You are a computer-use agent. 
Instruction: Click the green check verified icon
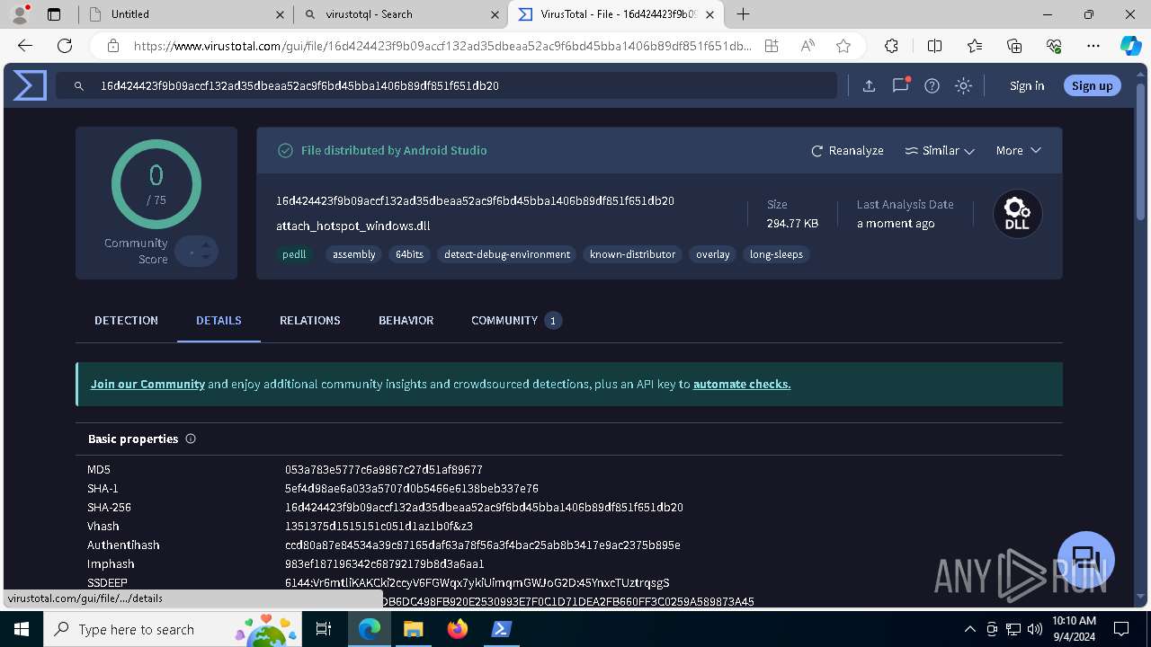click(x=285, y=150)
